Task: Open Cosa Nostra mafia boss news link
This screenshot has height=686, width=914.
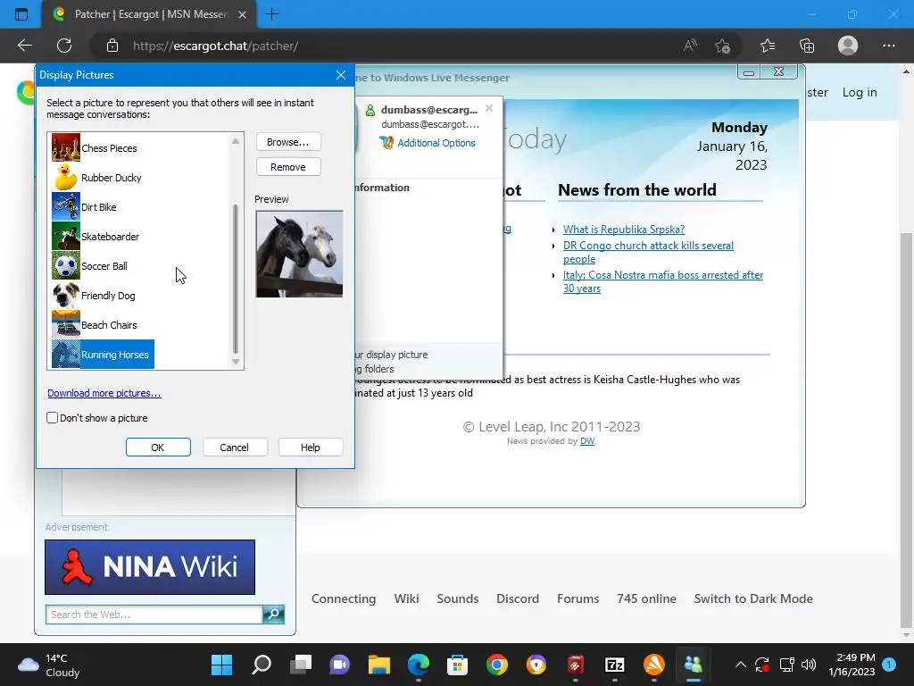Action: coord(663,281)
